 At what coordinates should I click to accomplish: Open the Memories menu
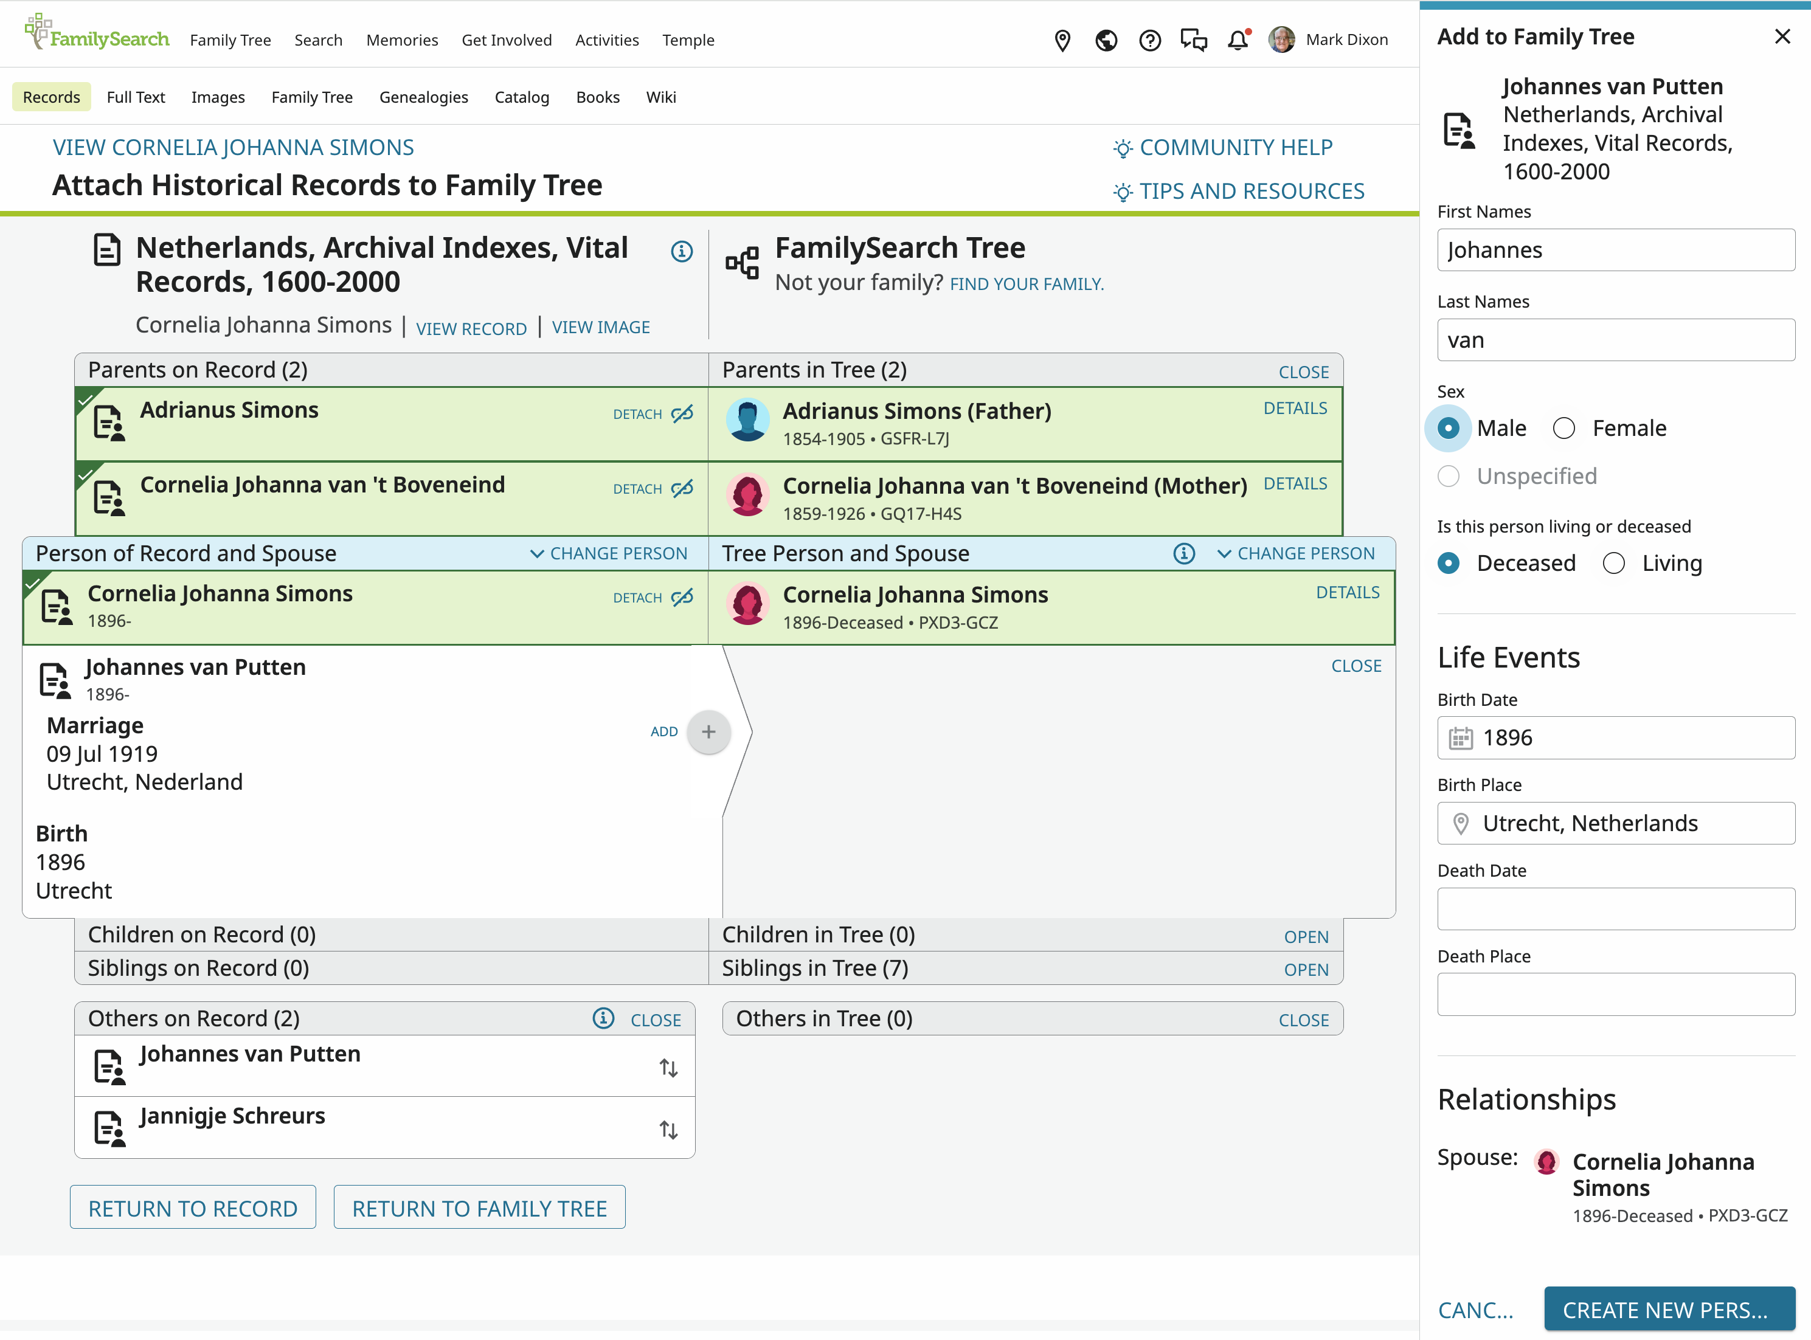(401, 40)
